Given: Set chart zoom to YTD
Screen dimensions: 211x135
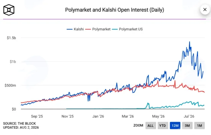Looking at the screenshot, I should (x=163, y=126).
